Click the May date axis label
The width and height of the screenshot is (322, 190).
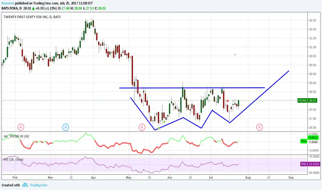click(x=129, y=178)
